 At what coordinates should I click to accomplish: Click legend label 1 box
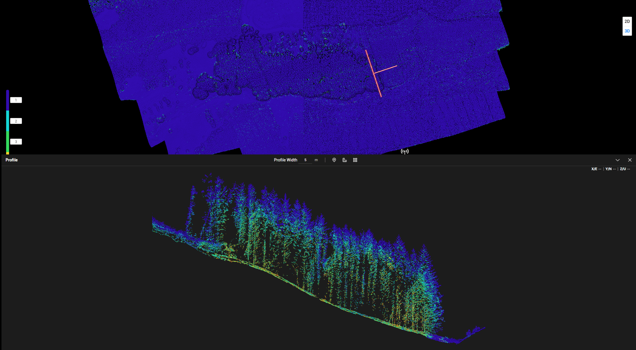16,100
